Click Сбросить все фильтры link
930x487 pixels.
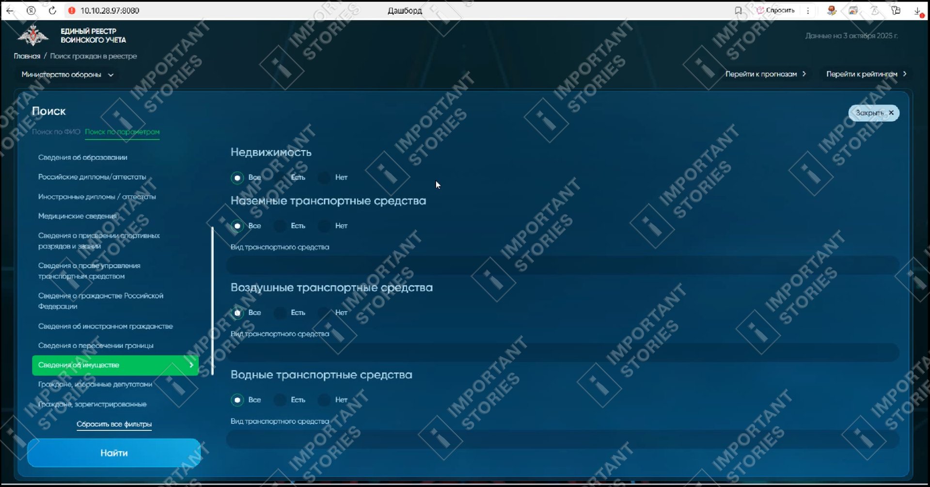click(x=114, y=424)
